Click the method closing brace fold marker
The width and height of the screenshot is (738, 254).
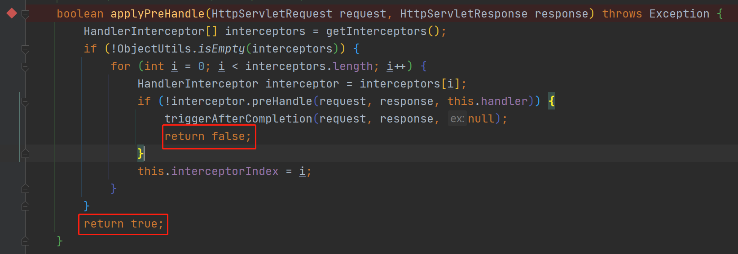point(26,241)
